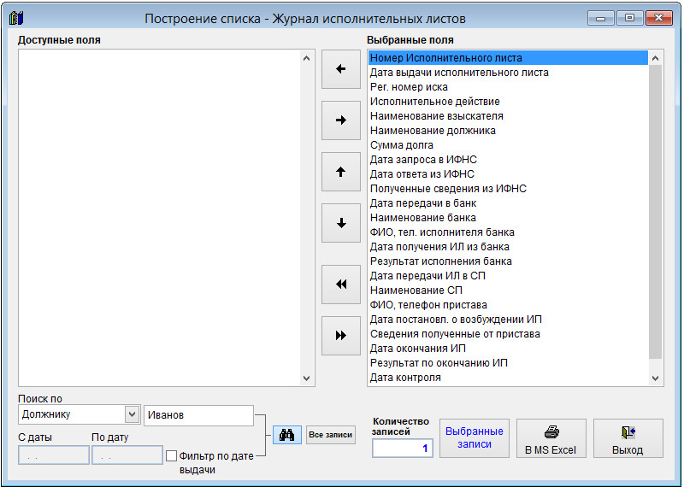Click the Выход exit button

point(628,438)
